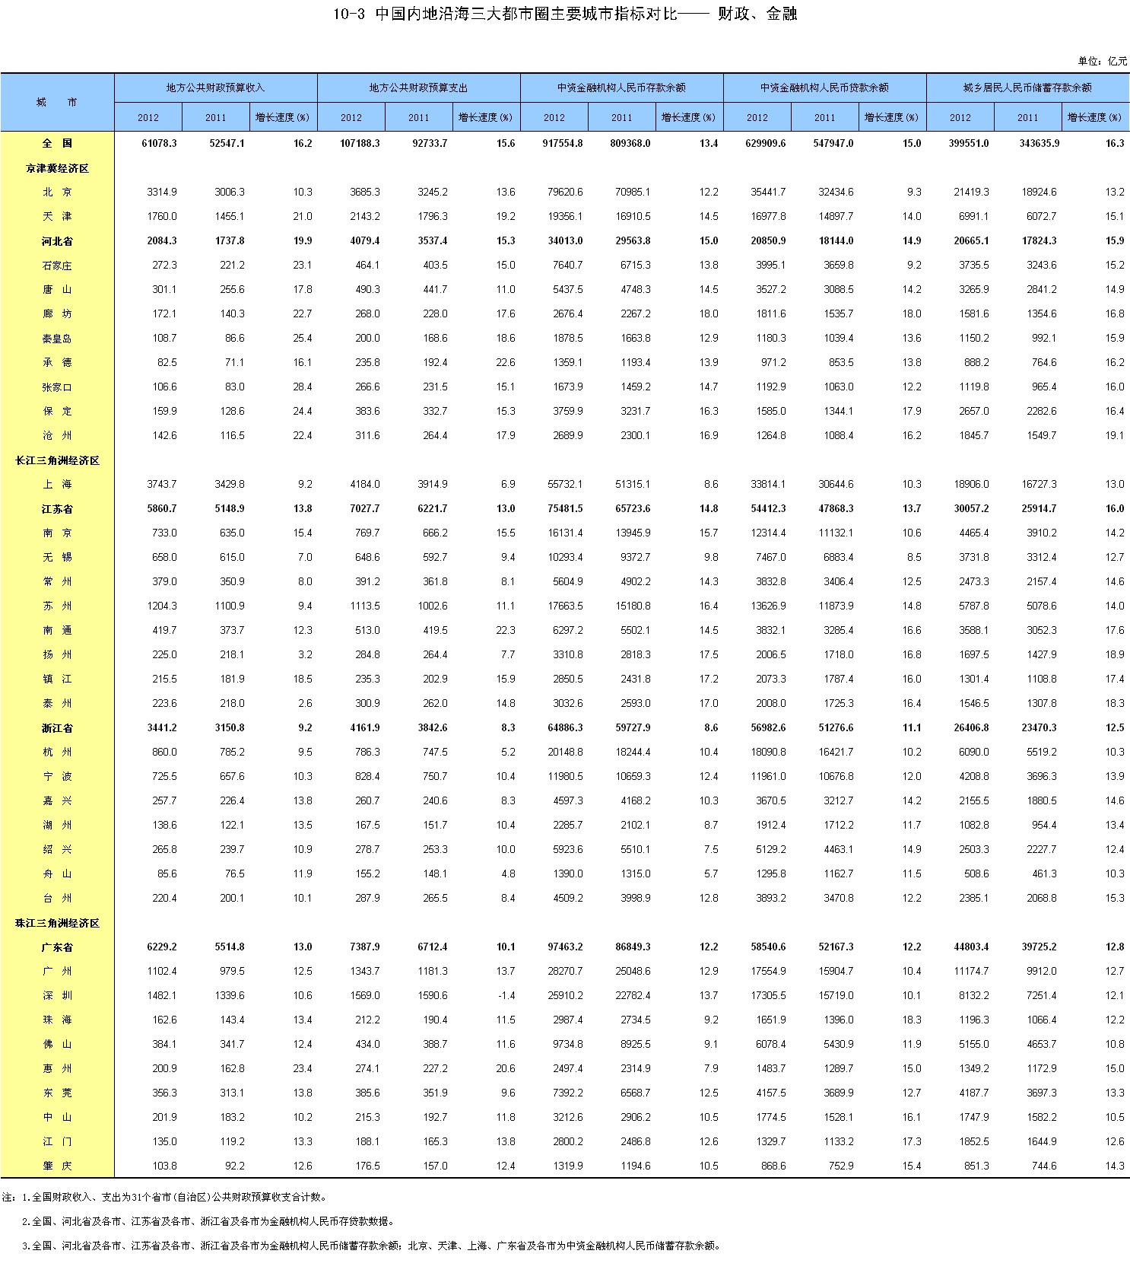Select the 地方公共财政预算支出 header

coord(418,88)
